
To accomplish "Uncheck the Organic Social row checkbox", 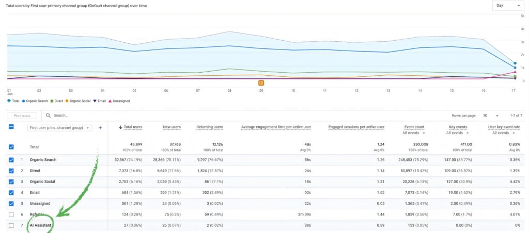I will pos(11,181).
